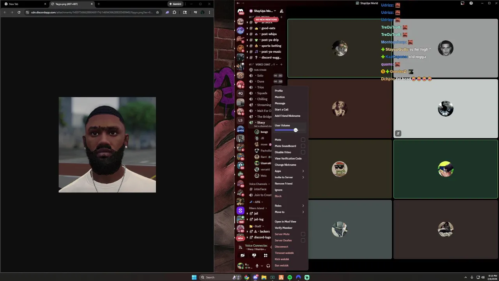Expand the Invite to Server submenu
The height and width of the screenshot is (281, 499).
point(289,177)
